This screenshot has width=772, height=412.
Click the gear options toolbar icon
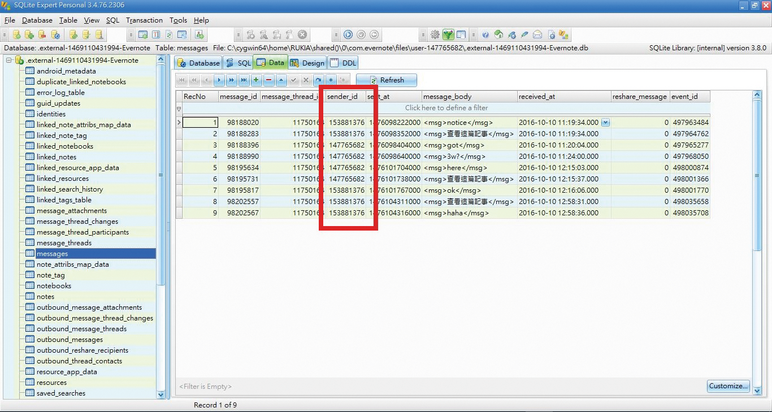(x=435, y=34)
